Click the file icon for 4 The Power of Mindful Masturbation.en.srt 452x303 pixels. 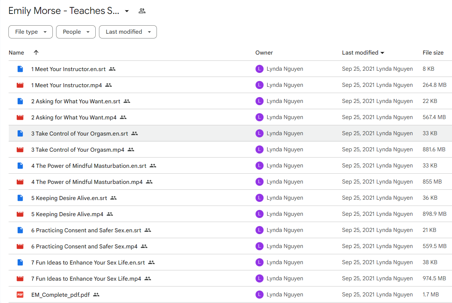[x=20, y=166]
